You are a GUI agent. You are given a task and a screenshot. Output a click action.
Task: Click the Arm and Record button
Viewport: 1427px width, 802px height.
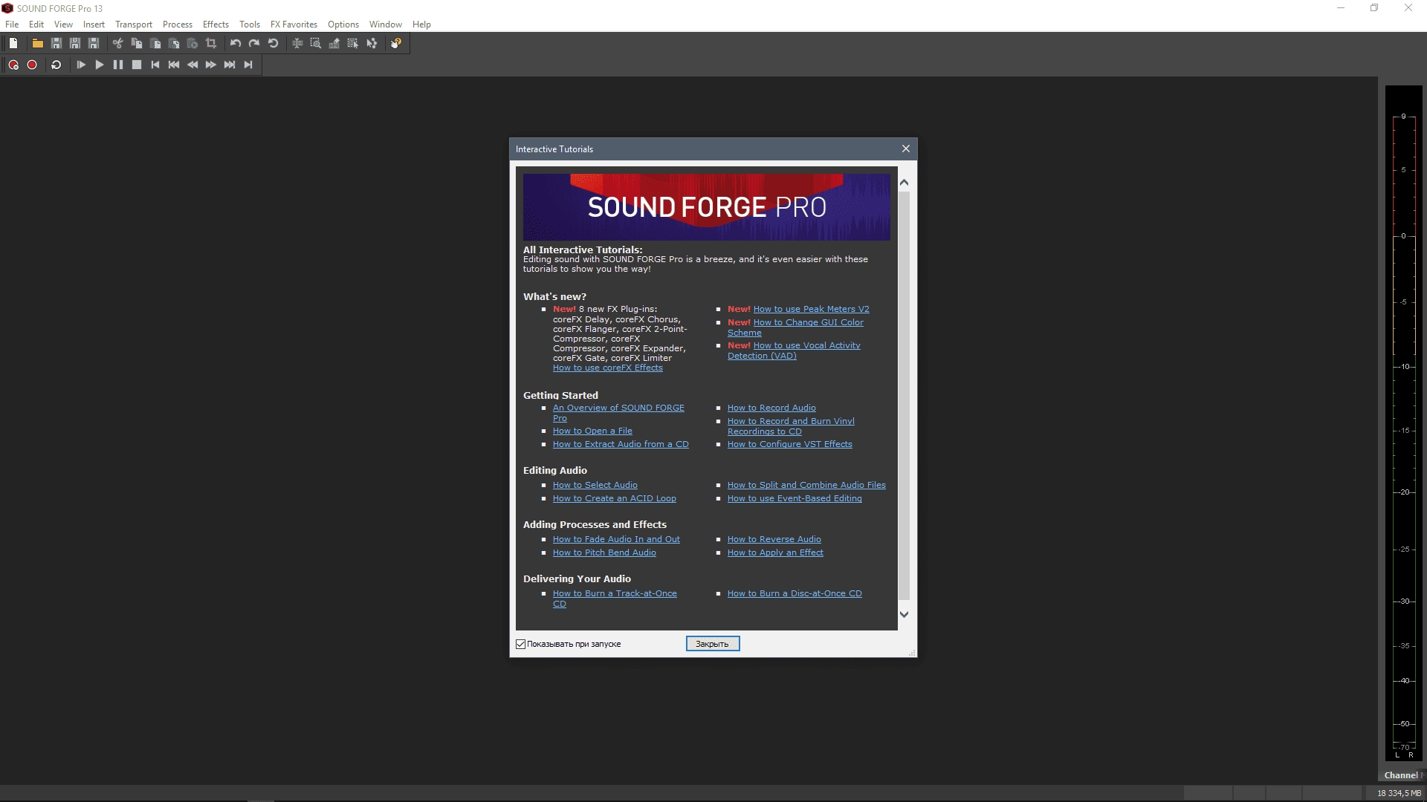(13, 65)
